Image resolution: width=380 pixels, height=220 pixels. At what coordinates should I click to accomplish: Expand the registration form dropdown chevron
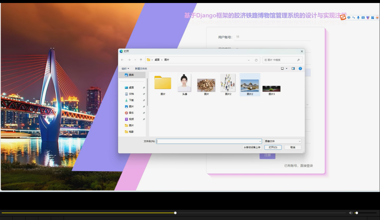[307, 105]
